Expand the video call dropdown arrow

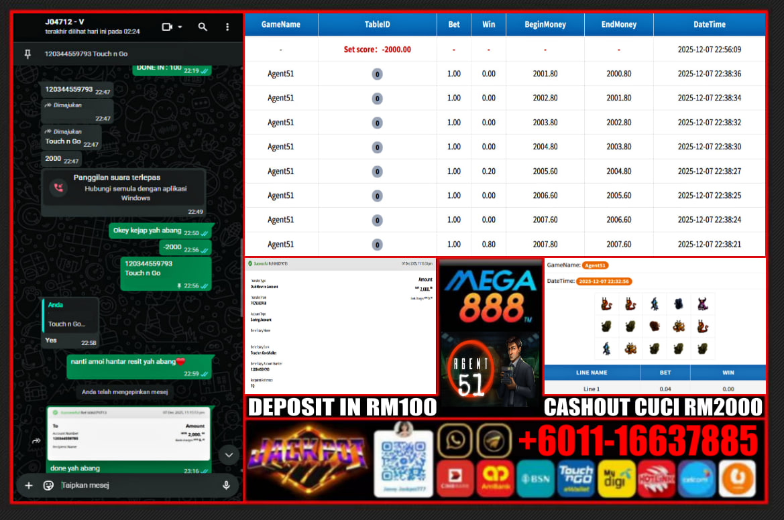pyautogui.click(x=180, y=27)
